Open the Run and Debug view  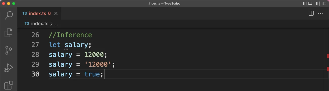pos(9,68)
